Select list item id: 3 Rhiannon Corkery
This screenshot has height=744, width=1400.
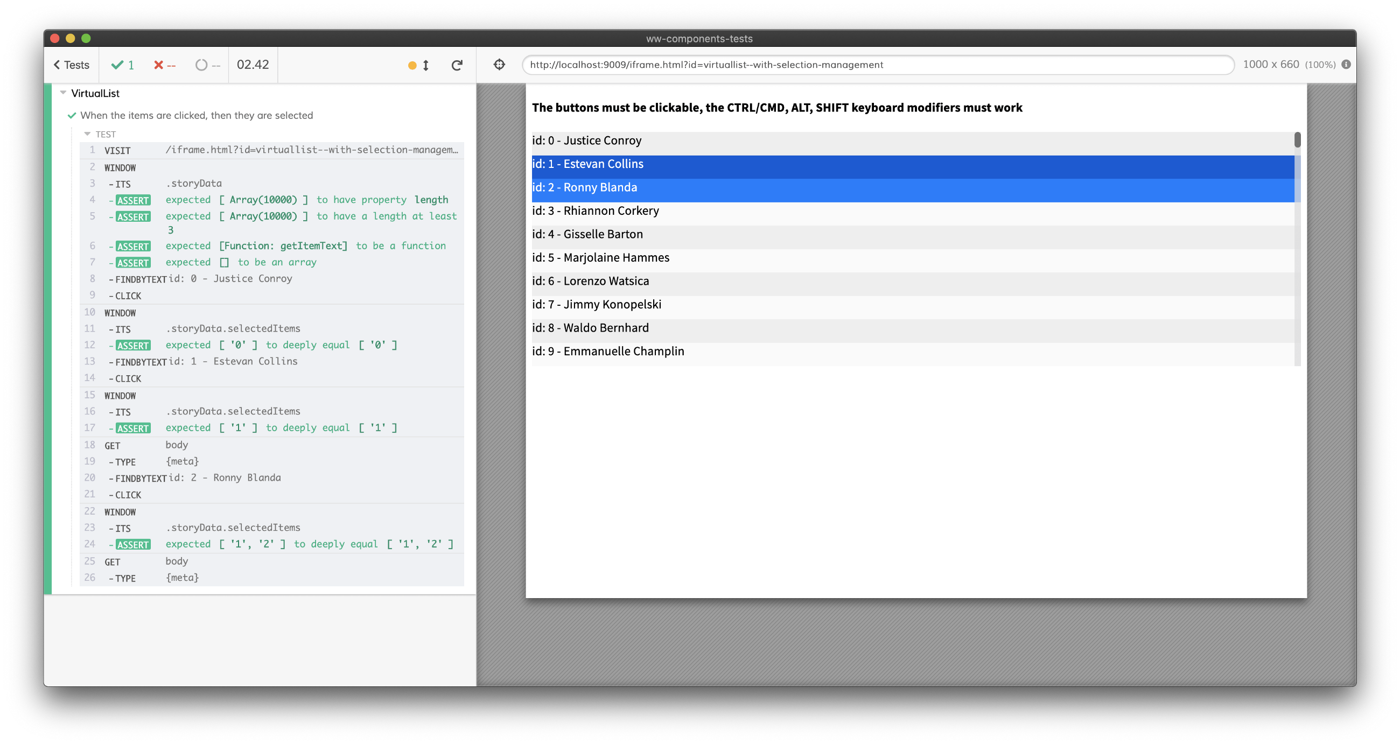click(912, 210)
